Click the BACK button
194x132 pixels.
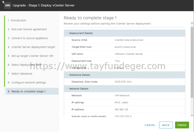click(x=166, y=125)
